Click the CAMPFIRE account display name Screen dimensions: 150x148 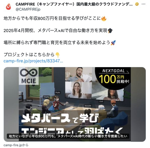[x=74, y=4]
